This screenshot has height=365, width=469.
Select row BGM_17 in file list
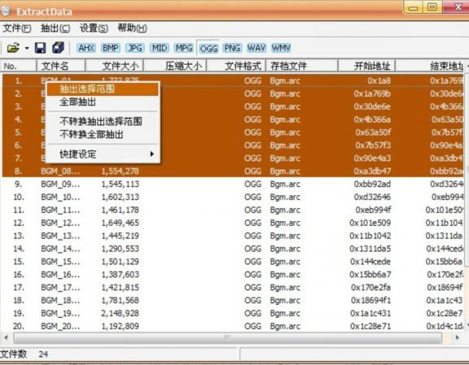(234, 287)
